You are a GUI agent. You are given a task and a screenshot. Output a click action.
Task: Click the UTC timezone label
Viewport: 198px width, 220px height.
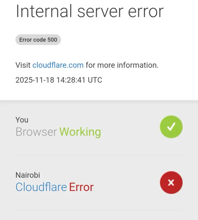[x=95, y=80]
